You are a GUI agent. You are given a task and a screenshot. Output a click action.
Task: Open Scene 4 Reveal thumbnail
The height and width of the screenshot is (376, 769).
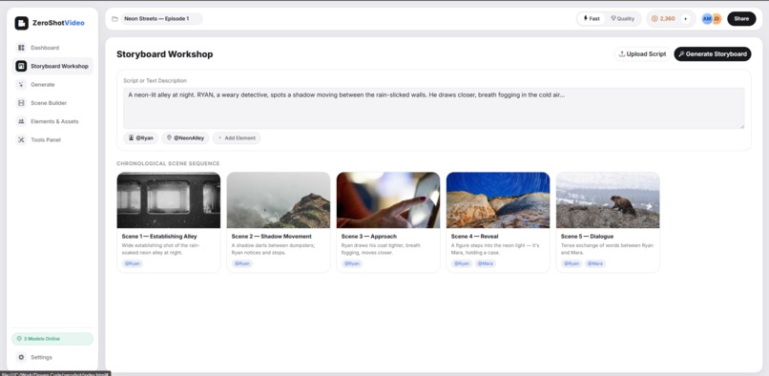[x=498, y=199]
